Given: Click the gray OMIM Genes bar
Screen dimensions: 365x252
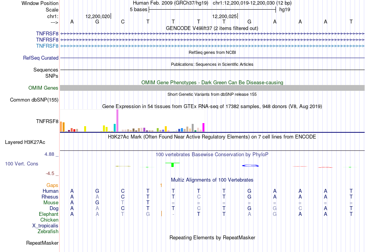Looking at the screenshot, I should click(x=212, y=88).
